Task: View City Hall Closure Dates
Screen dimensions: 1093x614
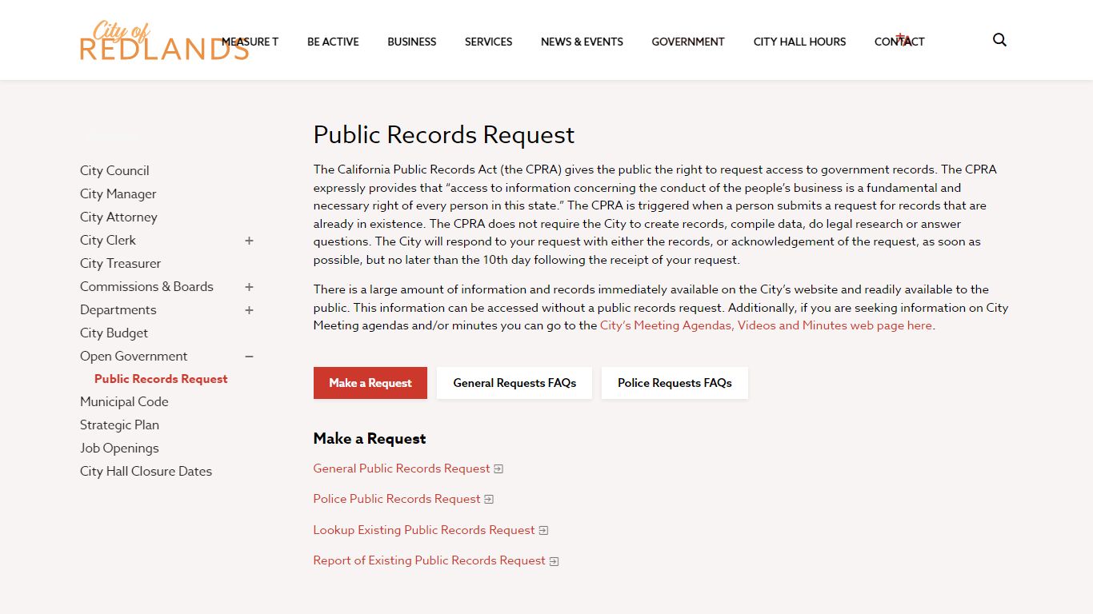Action: pyautogui.click(x=146, y=471)
